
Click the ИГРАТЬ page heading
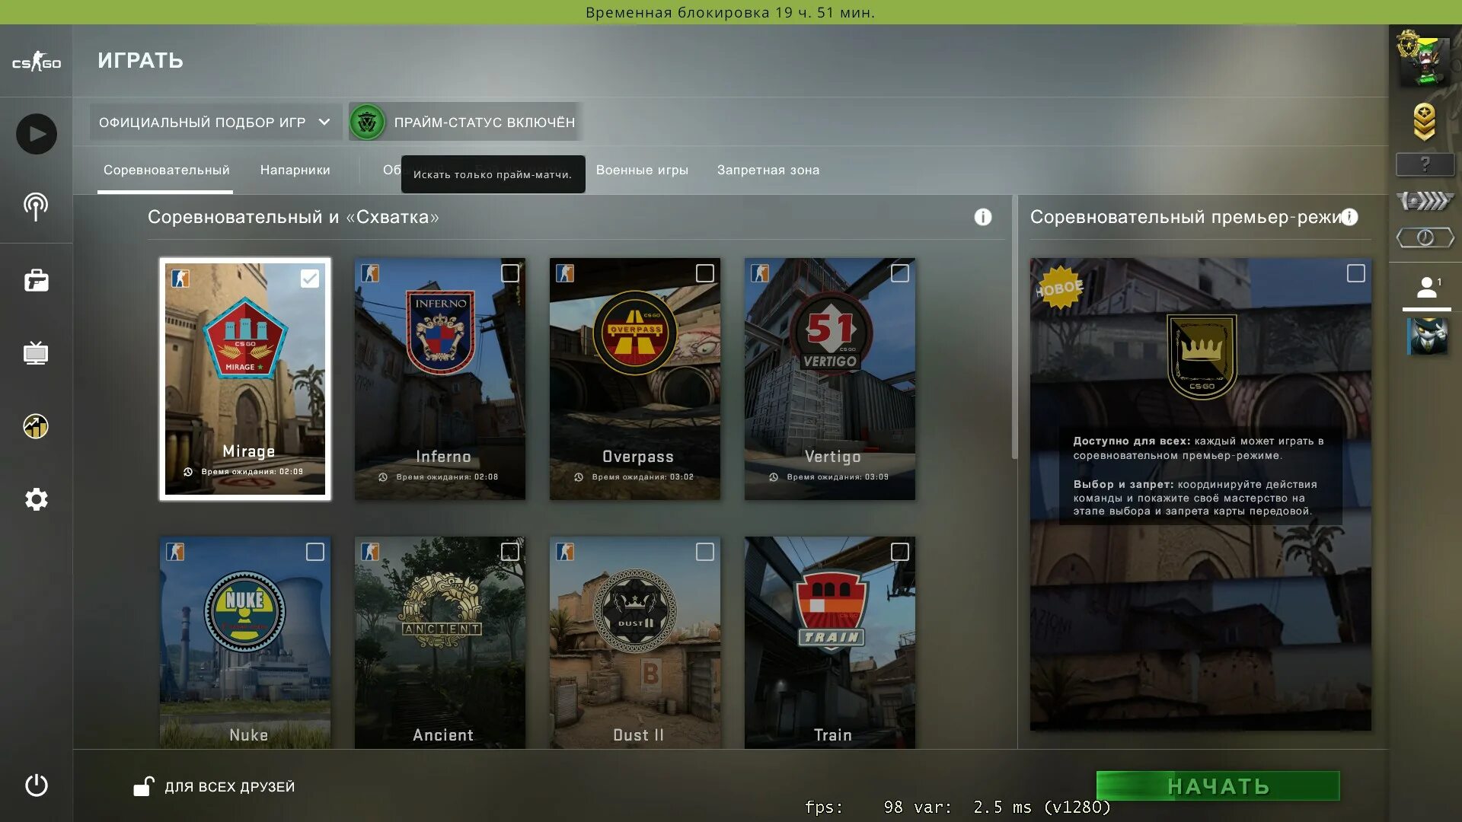pyautogui.click(x=140, y=61)
